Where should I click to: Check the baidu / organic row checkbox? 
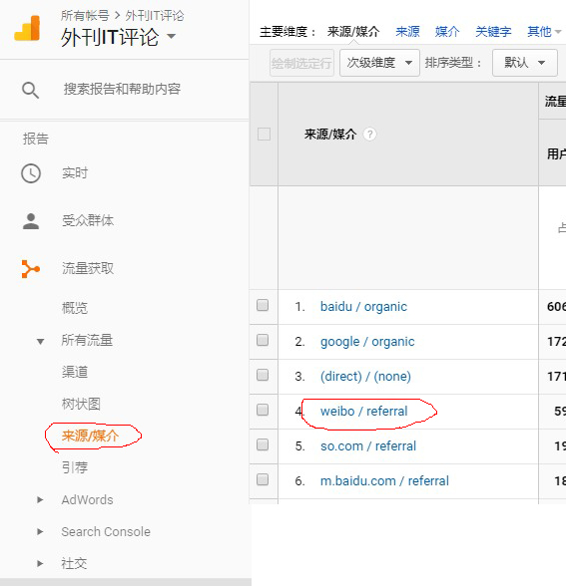point(263,305)
